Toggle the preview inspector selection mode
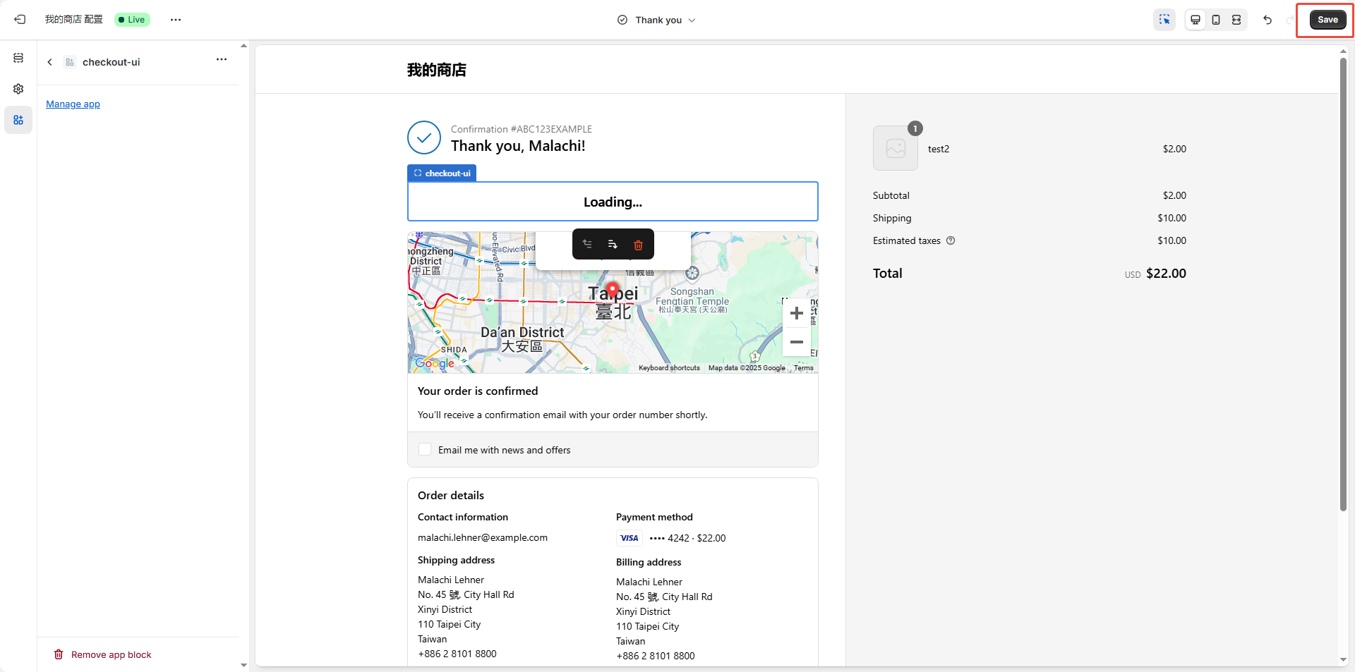This screenshot has height=672, width=1355. pyautogui.click(x=1164, y=20)
